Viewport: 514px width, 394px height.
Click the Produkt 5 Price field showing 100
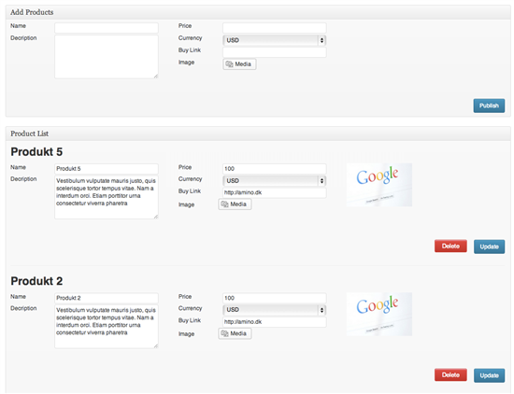pos(275,169)
